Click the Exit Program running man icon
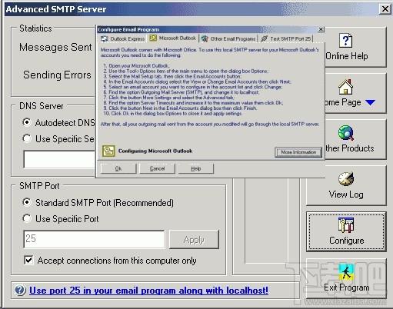Image resolution: width=393 pixels, height=309 pixels. [346, 272]
